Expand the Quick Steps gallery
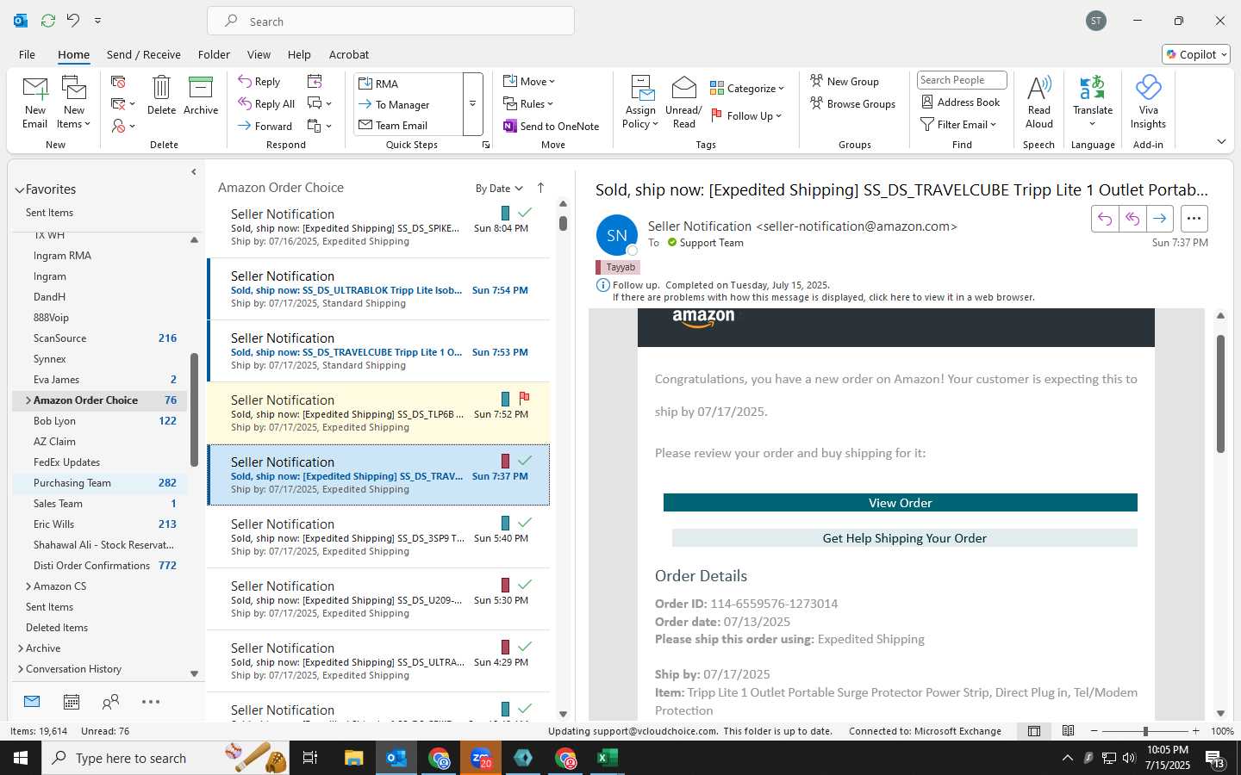Screen dimensions: 1241x775 472,104
